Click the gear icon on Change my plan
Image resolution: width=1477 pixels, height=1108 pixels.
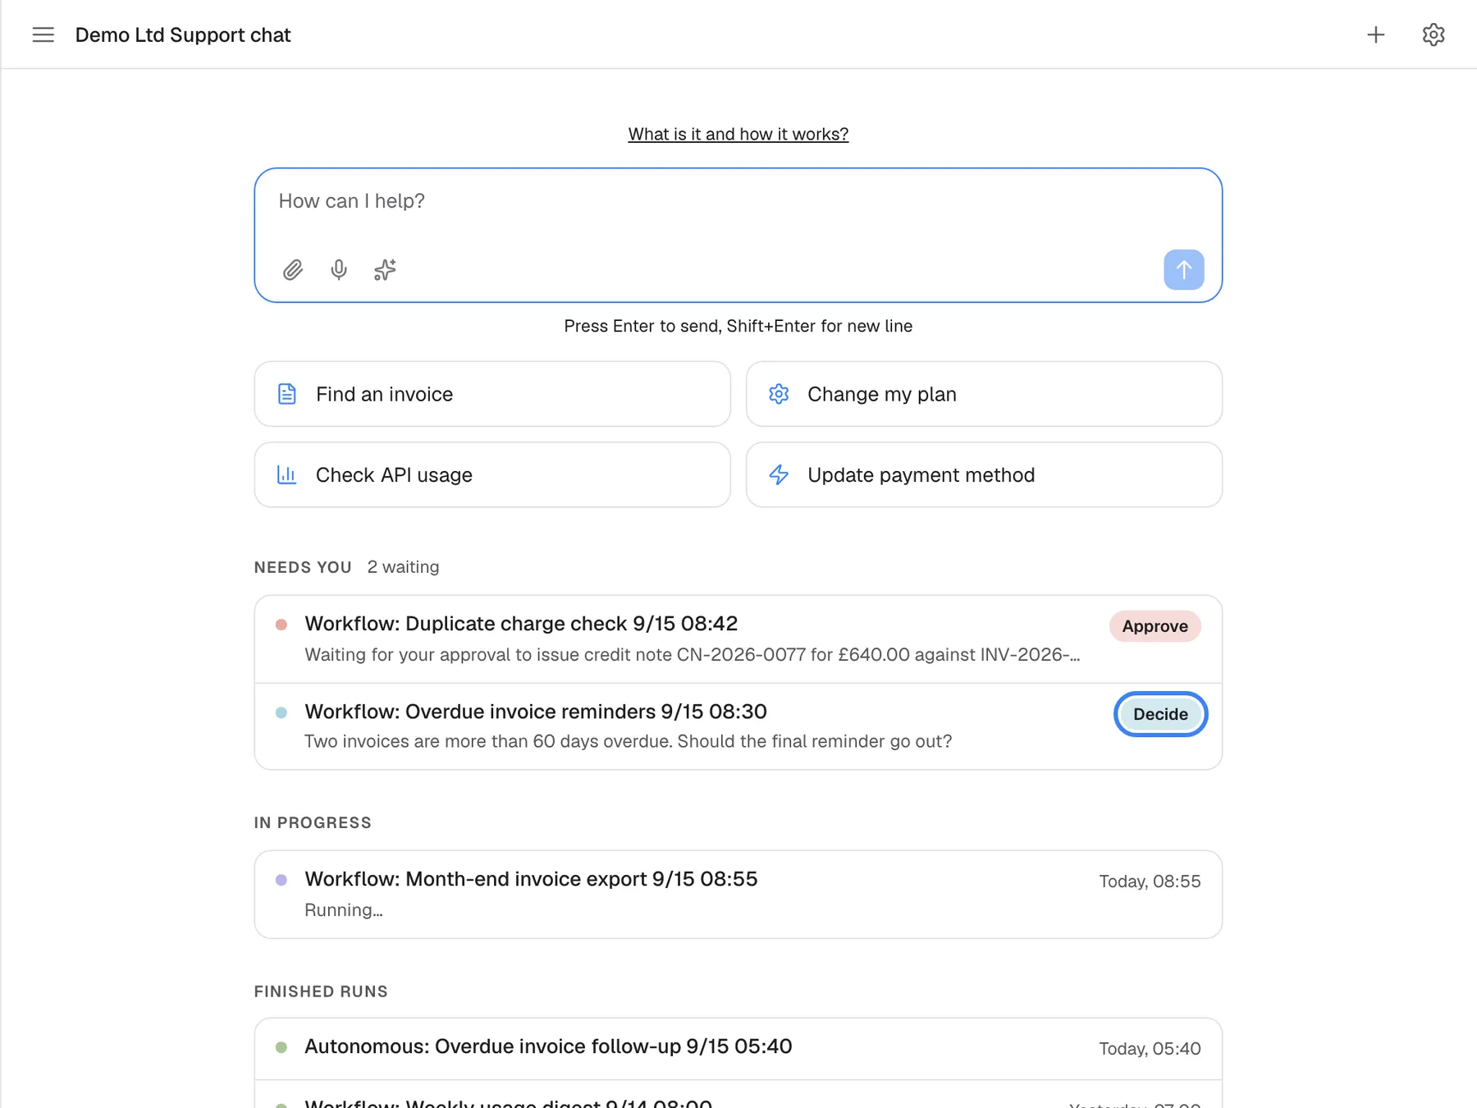779,394
